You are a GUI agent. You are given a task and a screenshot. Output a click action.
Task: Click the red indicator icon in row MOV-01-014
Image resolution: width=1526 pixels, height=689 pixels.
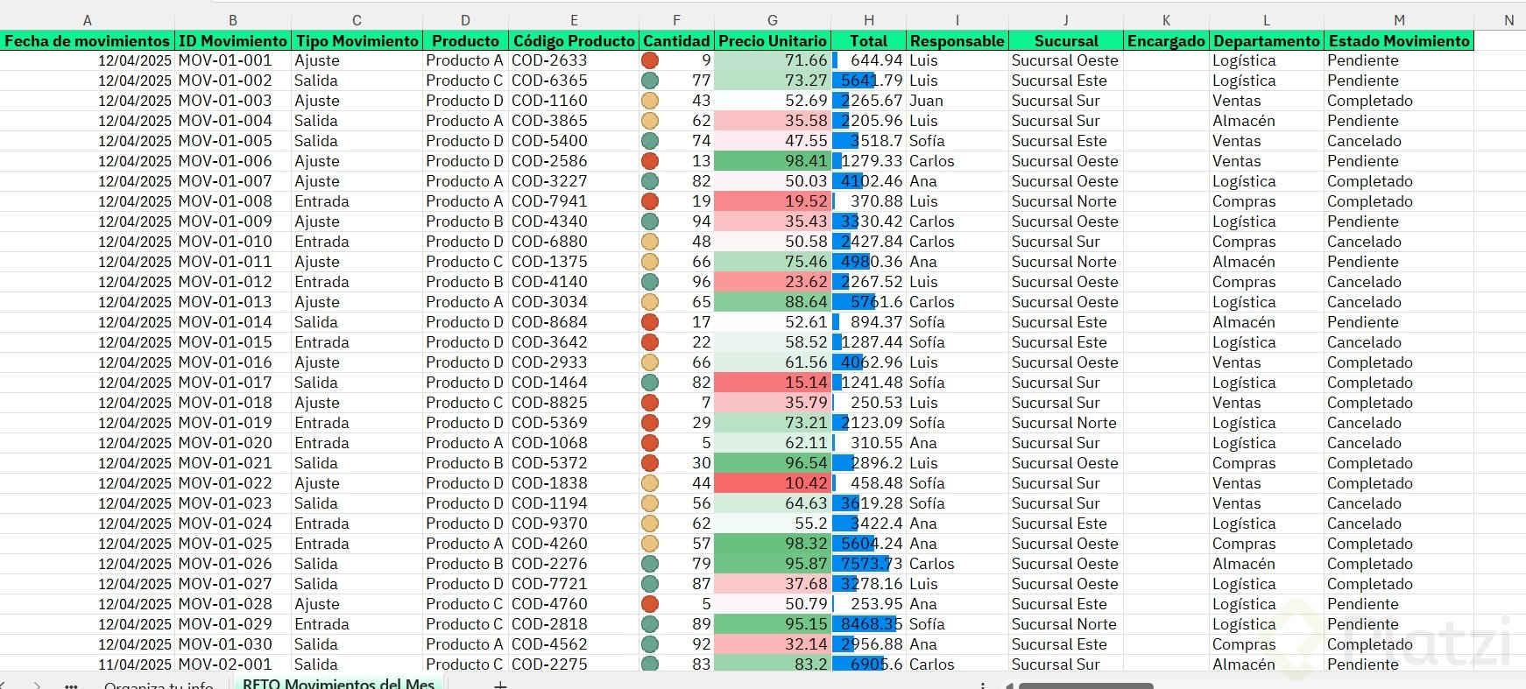[x=650, y=322]
